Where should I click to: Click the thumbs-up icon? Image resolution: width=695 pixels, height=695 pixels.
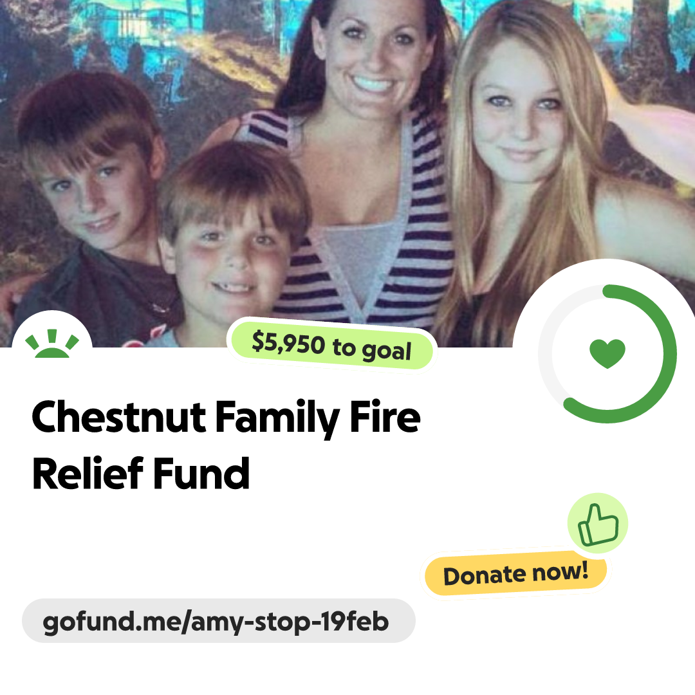point(597,524)
